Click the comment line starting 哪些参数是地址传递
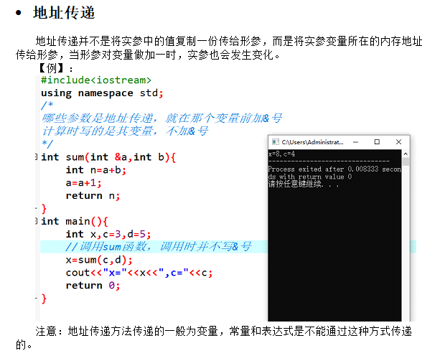This screenshot has height=361, width=440. (162, 118)
